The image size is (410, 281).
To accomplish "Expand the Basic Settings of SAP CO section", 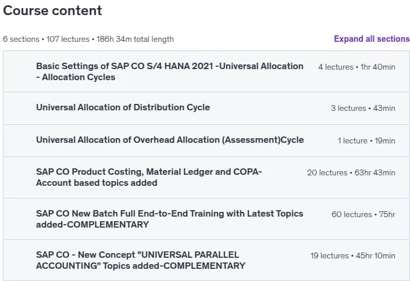I will (x=206, y=71).
